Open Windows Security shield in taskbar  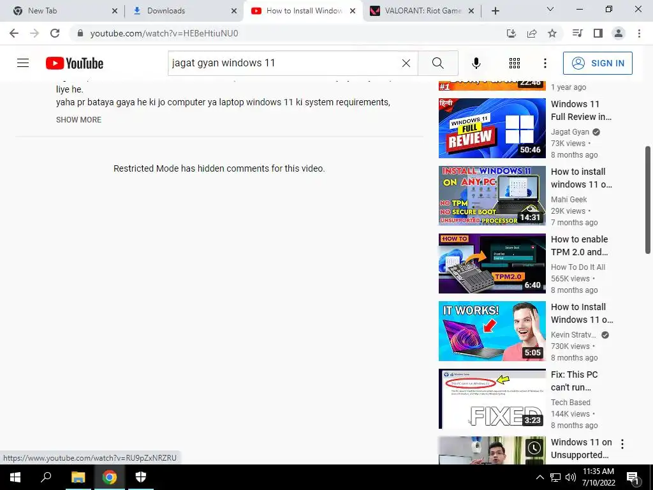pyautogui.click(x=141, y=477)
